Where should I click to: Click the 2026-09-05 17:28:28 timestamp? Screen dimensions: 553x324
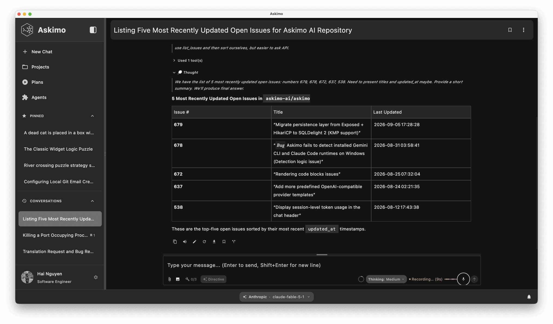397,124
